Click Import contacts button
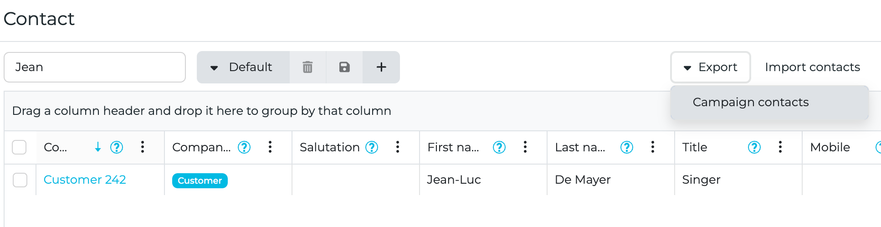The height and width of the screenshot is (227, 881). tap(812, 67)
